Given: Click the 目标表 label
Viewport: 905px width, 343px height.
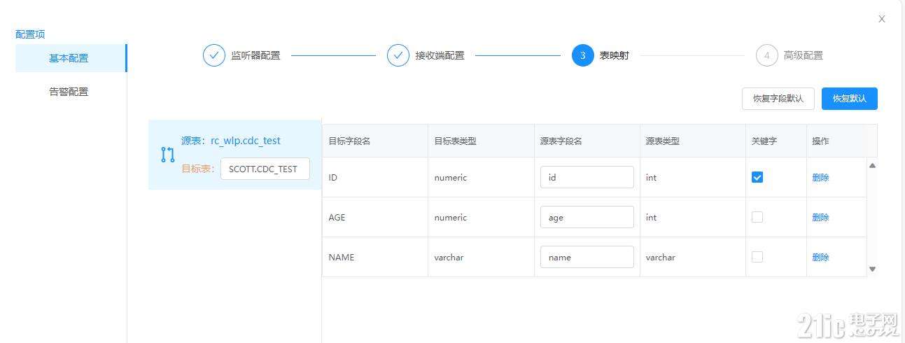Looking at the screenshot, I should [198, 169].
